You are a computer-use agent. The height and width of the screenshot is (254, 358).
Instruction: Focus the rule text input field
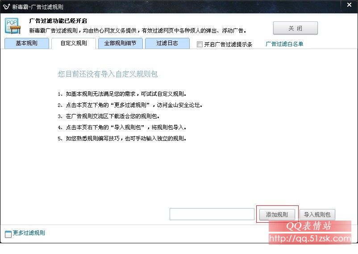click(x=212, y=214)
